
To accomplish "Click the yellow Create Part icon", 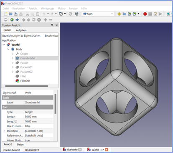I will point(119,14).
